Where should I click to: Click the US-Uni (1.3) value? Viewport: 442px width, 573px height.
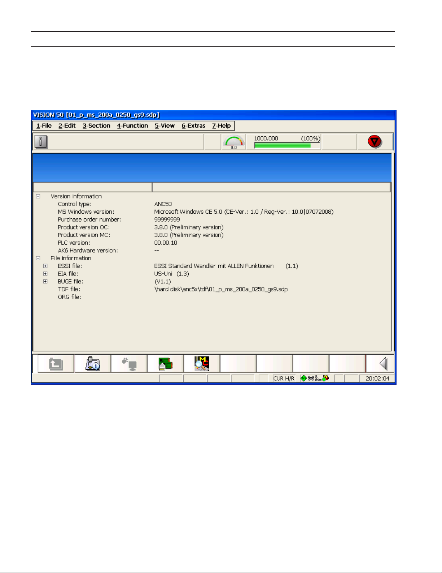point(172,274)
